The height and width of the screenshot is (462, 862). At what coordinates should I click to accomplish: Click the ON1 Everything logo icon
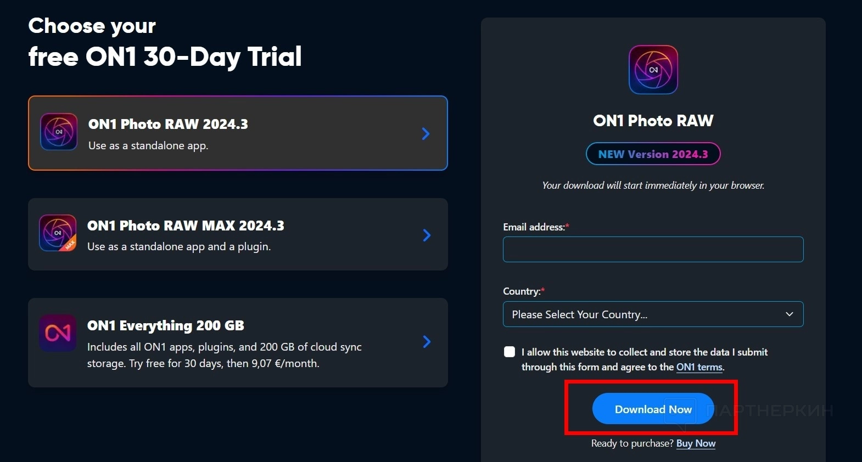pos(58,333)
